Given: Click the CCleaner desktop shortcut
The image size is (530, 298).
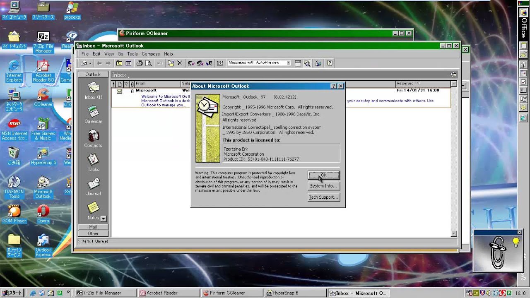Looking at the screenshot, I should [x=43, y=99].
